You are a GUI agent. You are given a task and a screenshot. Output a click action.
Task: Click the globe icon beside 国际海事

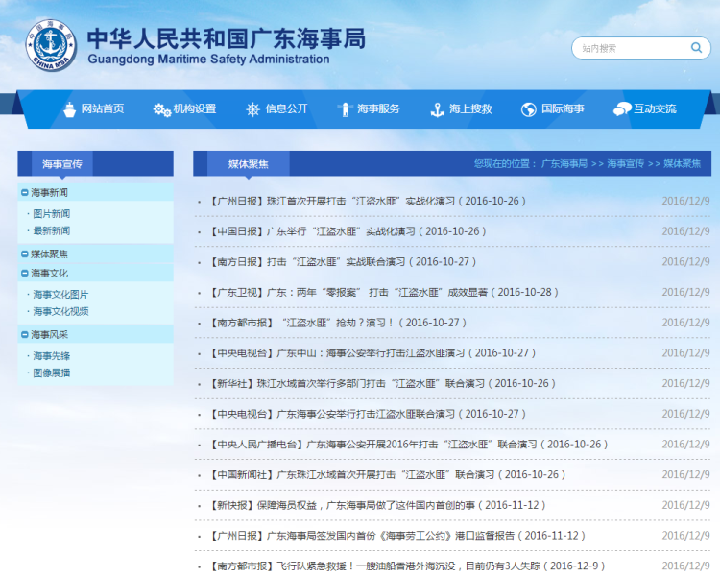click(528, 109)
